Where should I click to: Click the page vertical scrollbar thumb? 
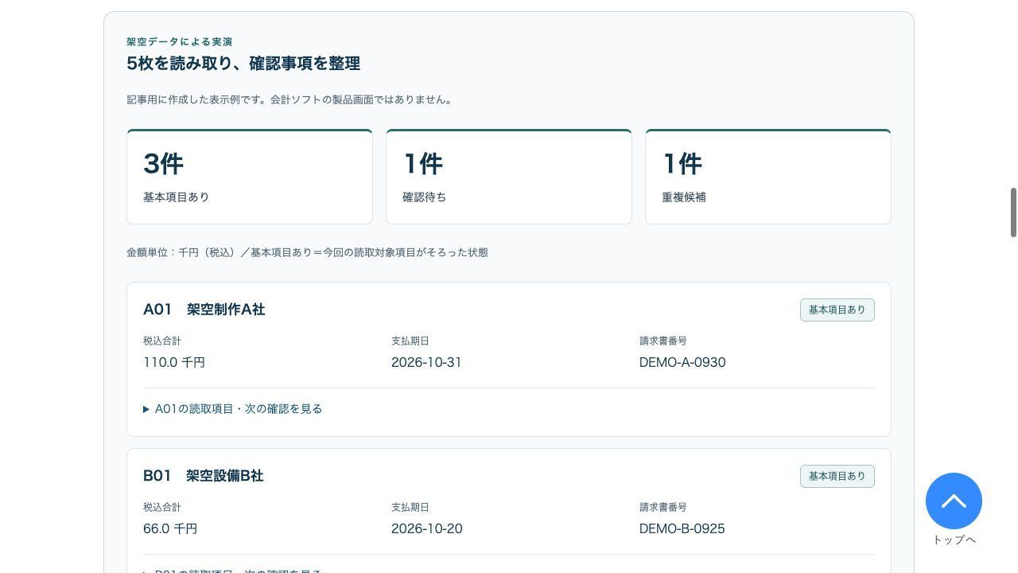click(x=1013, y=212)
